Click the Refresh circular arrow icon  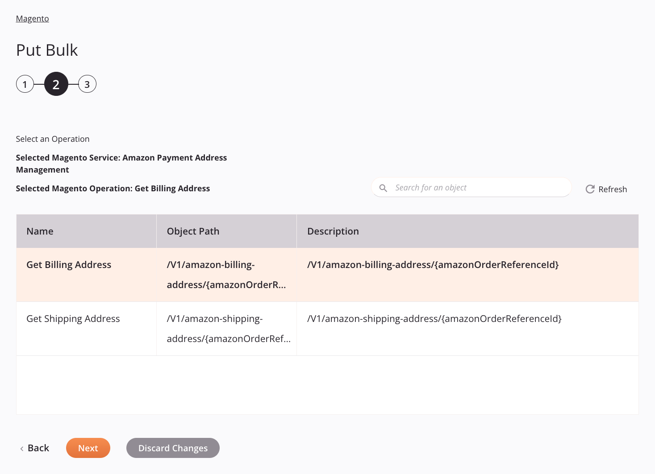590,189
